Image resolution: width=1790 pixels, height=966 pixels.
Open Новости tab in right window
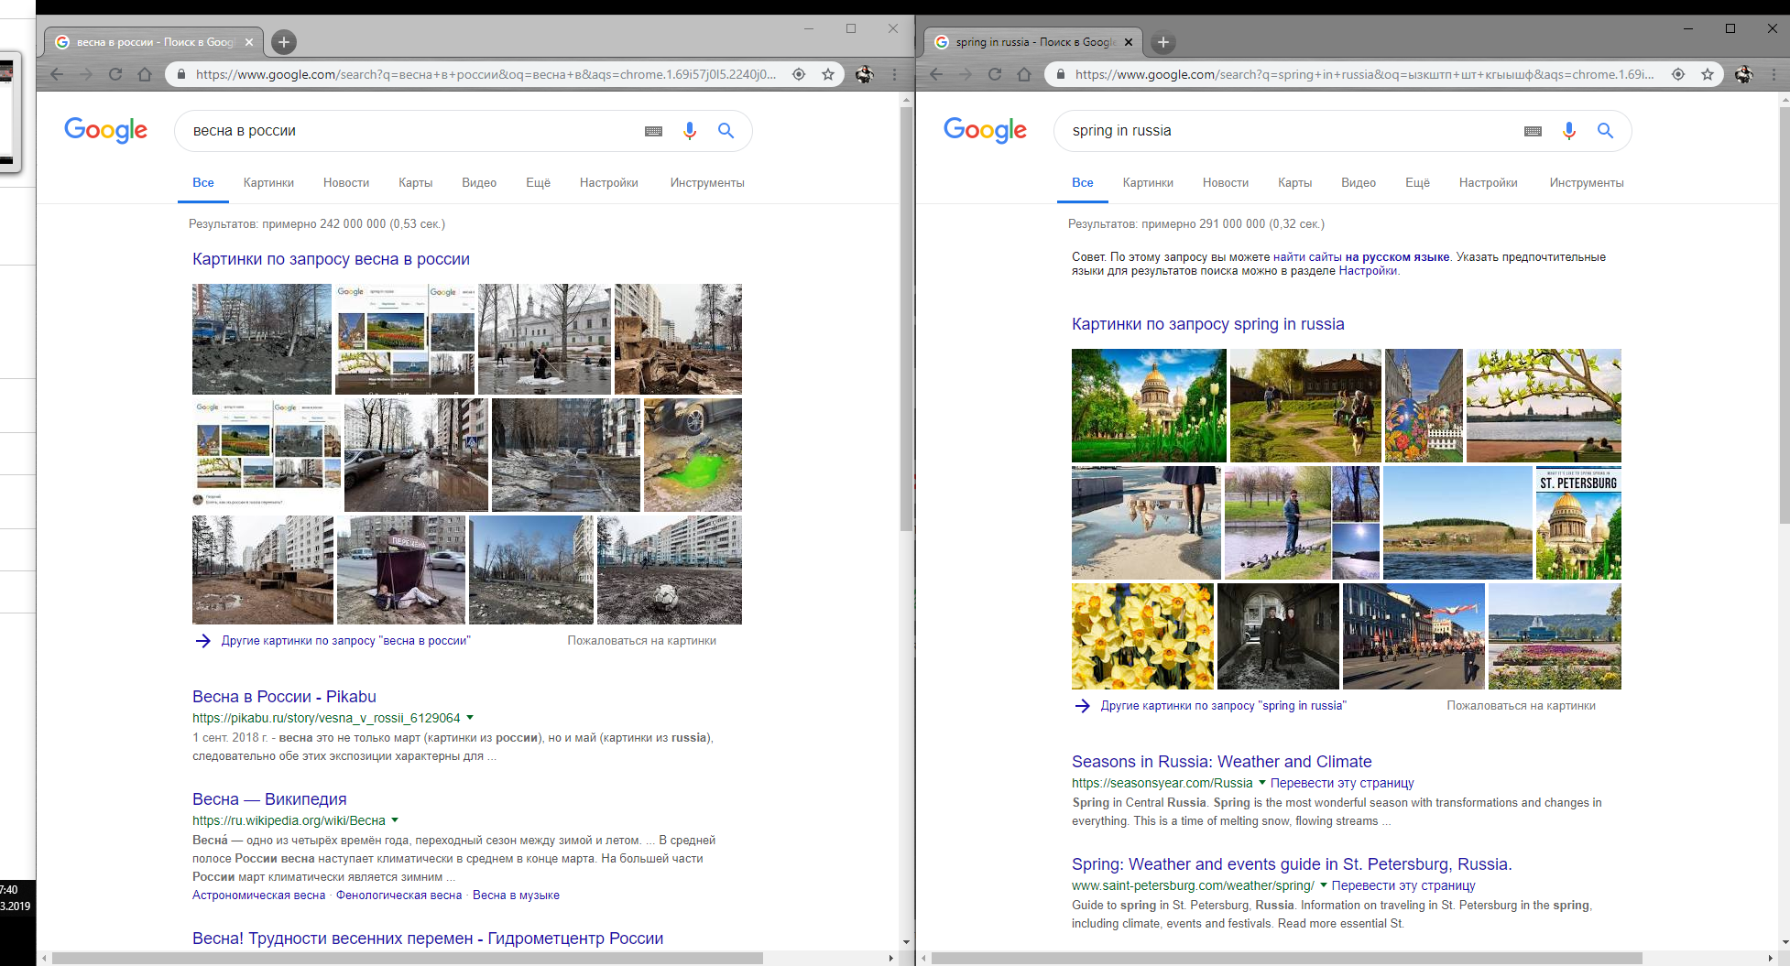(1225, 183)
